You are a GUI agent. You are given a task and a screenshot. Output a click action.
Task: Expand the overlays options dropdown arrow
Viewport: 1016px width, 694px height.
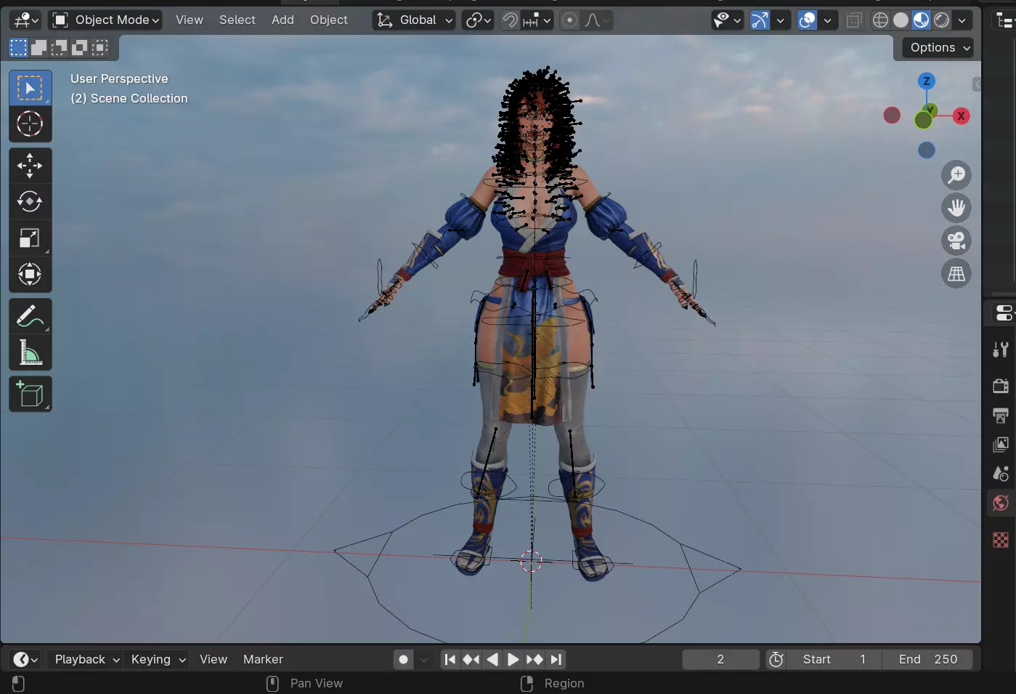[x=828, y=20]
